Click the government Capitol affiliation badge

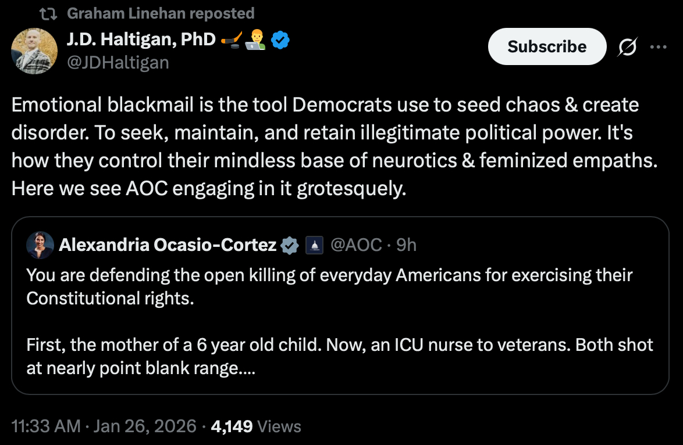click(314, 246)
